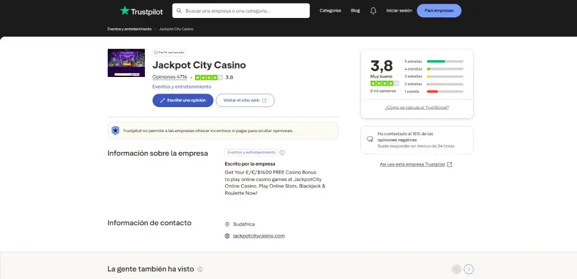Click the Escrito por la empresa label
Viewport: 577px width, 279px height.
[250, 164]
